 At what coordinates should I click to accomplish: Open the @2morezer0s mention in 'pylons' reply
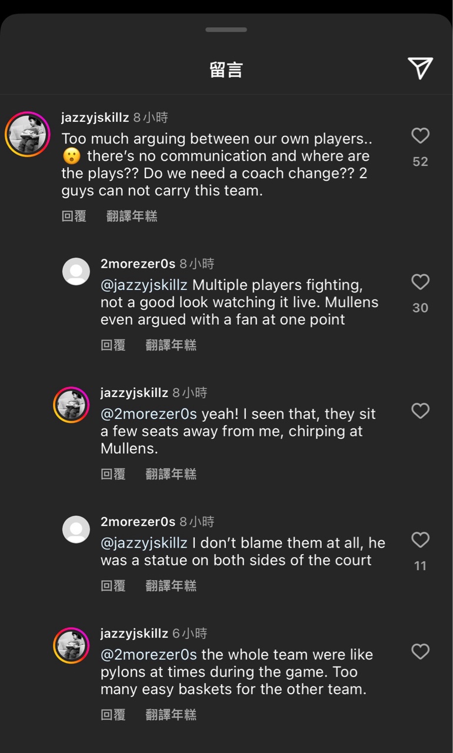(149, 655)
